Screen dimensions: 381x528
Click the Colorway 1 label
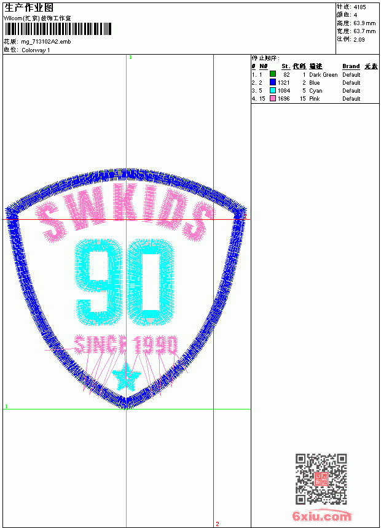[x=36, y=50]
